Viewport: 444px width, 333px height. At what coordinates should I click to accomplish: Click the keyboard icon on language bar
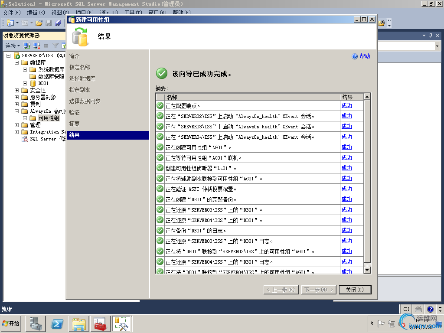pos(418,309)
